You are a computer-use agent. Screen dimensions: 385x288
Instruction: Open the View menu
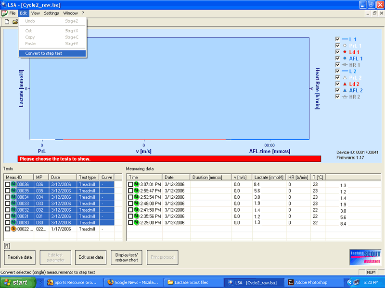pos(35,13)
